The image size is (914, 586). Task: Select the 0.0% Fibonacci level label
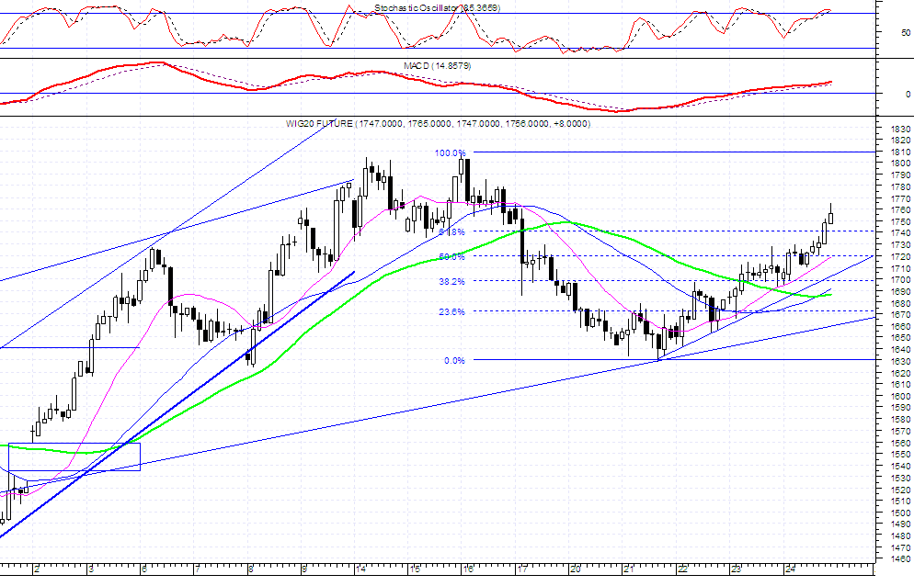tap(454, 361)
